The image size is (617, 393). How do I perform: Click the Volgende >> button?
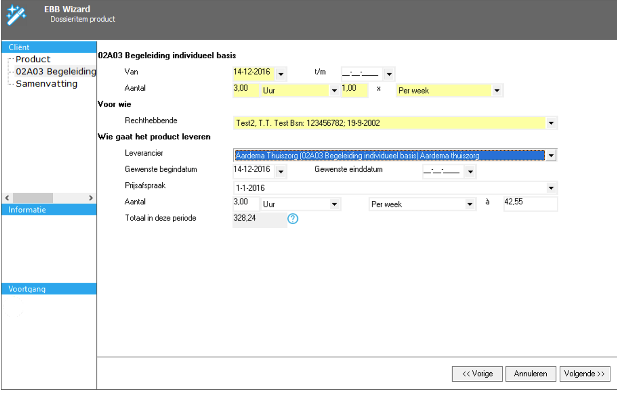point(585,374)
